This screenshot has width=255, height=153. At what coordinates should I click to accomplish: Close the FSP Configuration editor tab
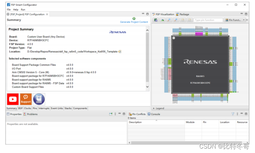tap(47, 14)
